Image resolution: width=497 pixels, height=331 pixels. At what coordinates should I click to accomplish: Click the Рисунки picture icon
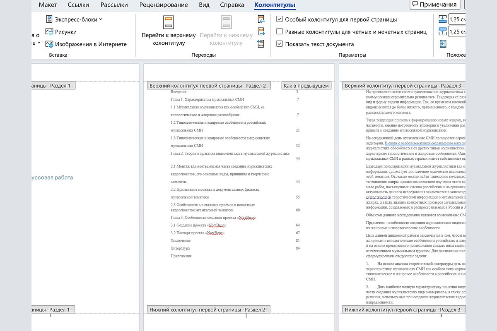point(49,32)
